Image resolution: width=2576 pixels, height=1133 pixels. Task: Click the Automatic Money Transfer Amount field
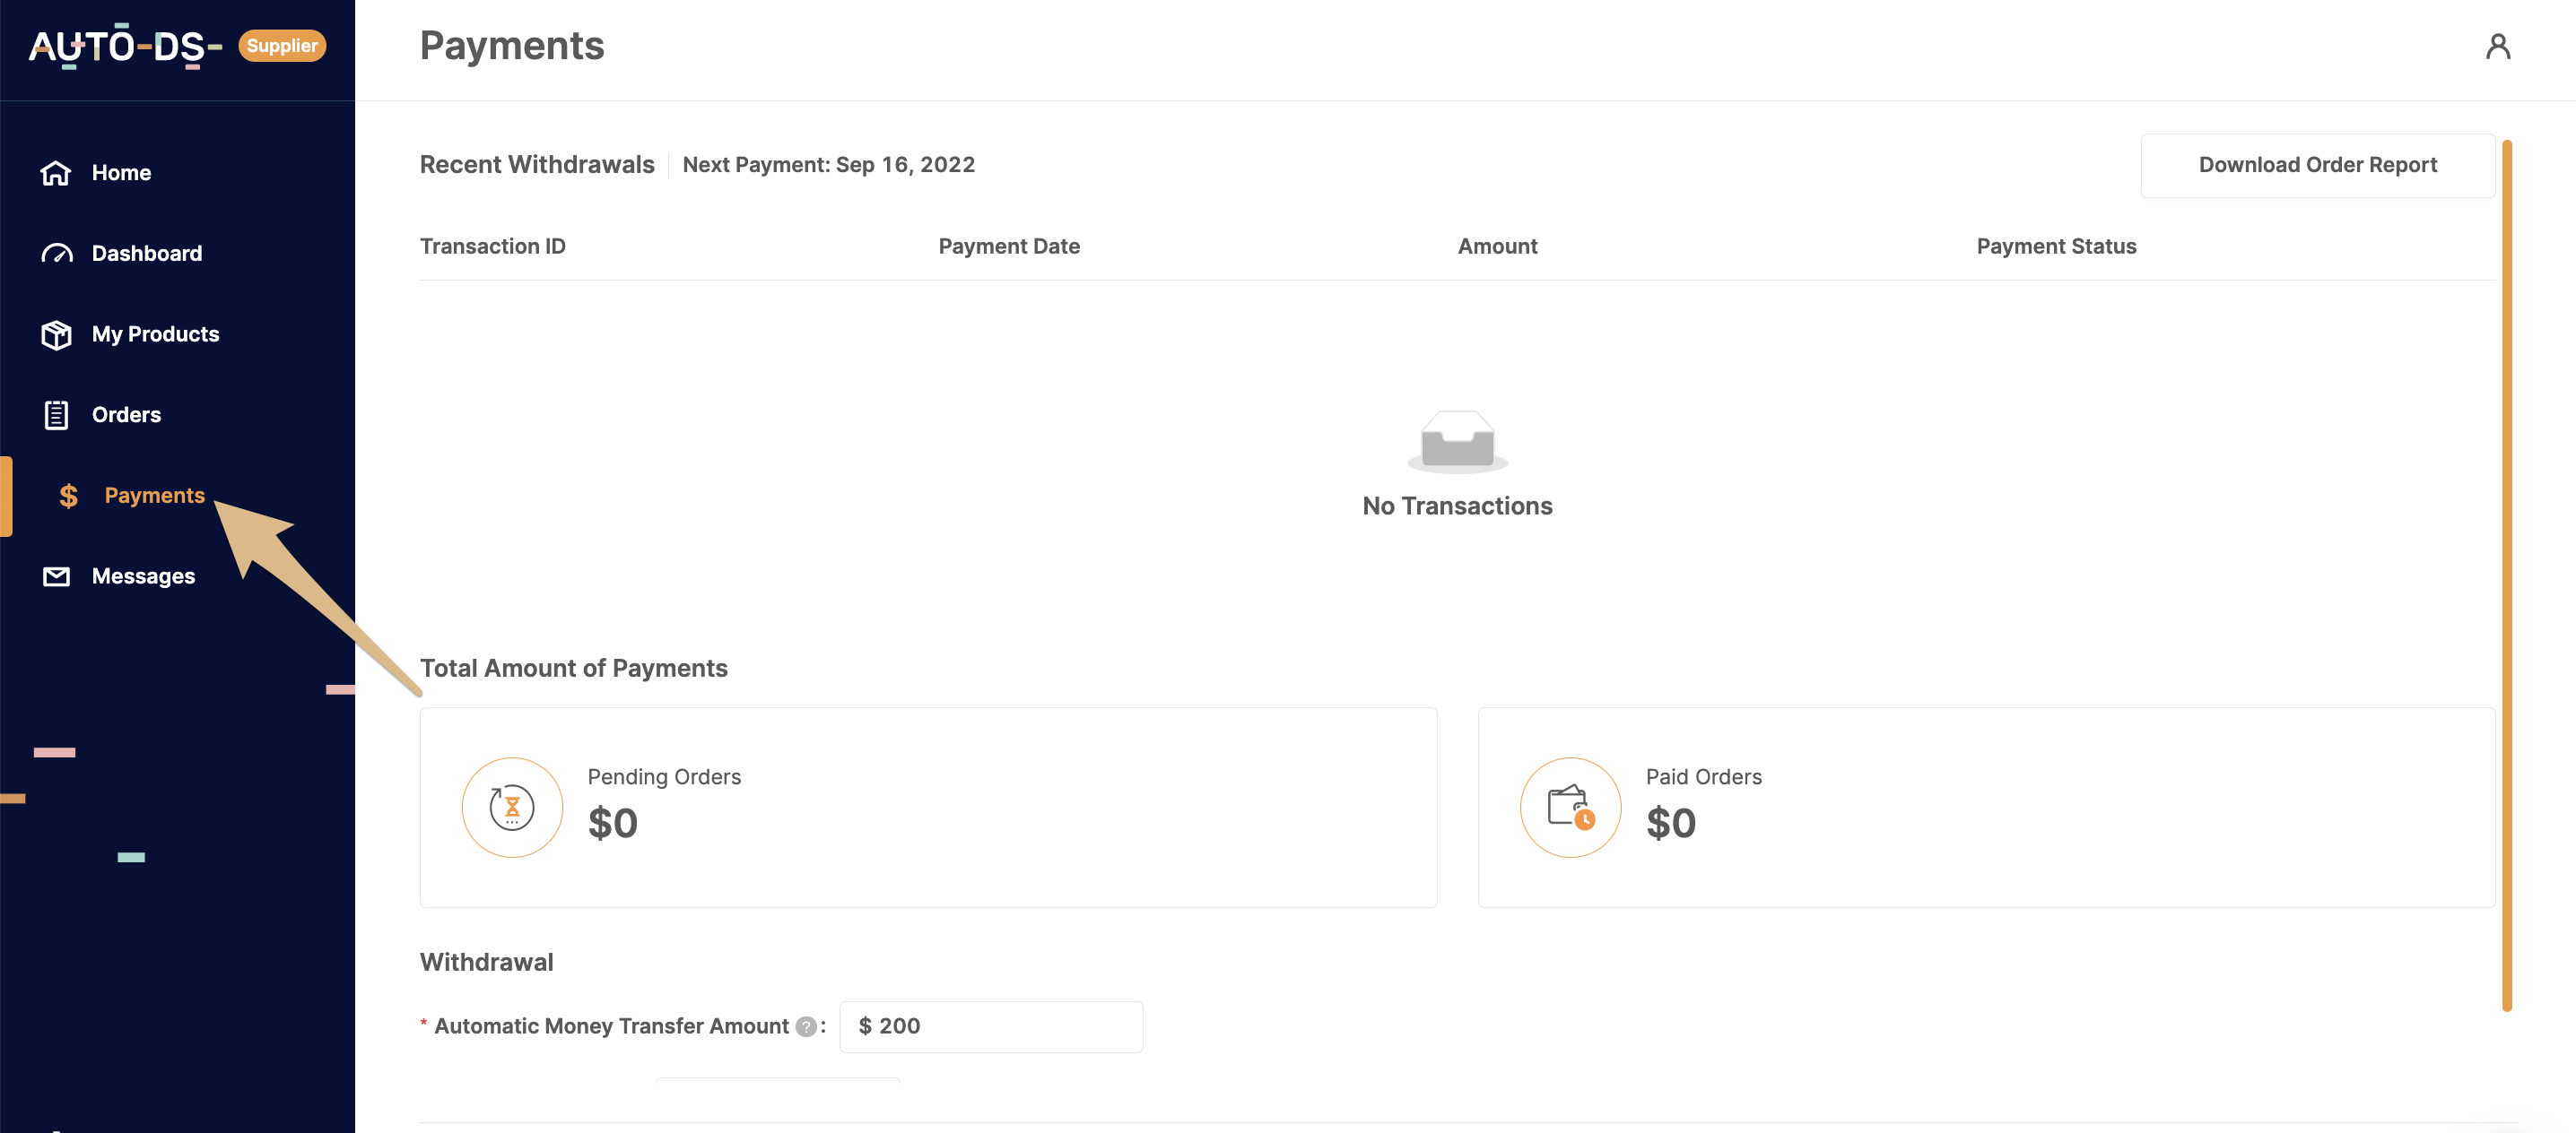pos(990,1026)
